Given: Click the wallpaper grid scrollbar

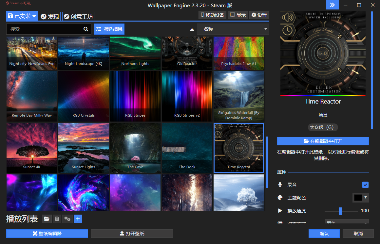Looking at the screenshot, I should [x=267, y=162].
